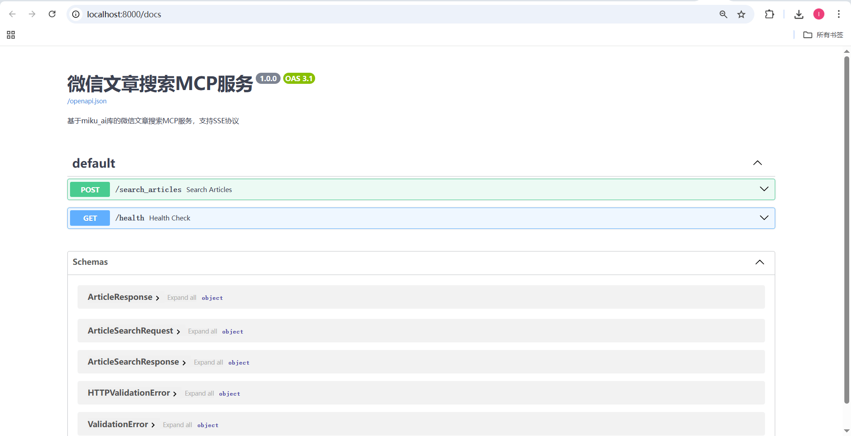851x436 pixels.
Task: Go back to the previous page
Action: pyautogui.click(x=12, y=14)
